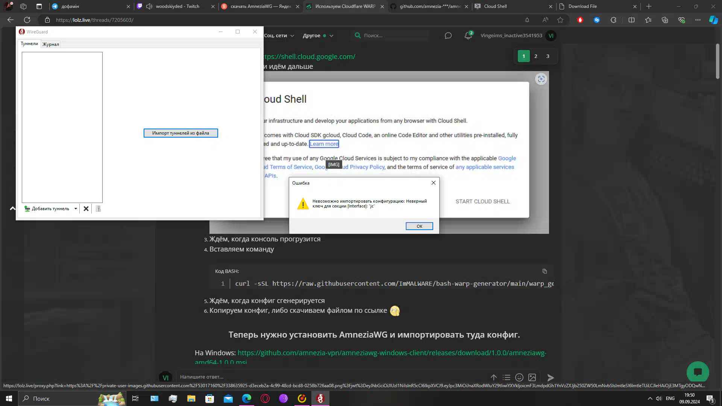Go to thread page 3
722x406 pixels.
click(x=548, y=56)
